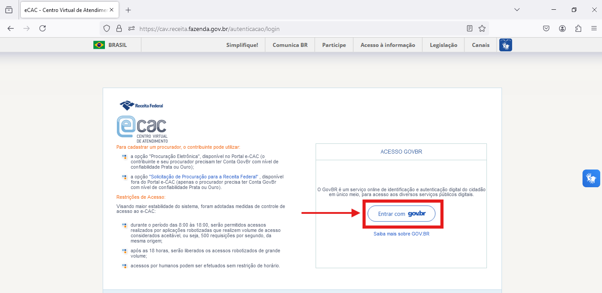This screenshot has height=293, width=602.
Task: Open the Firefox application menu
Action: point(594,28)
